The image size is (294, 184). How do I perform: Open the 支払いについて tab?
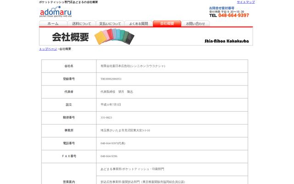click(110, 23)
